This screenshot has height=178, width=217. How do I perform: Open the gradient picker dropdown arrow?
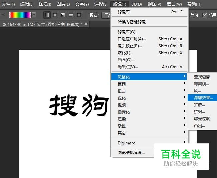coord(34,15)
